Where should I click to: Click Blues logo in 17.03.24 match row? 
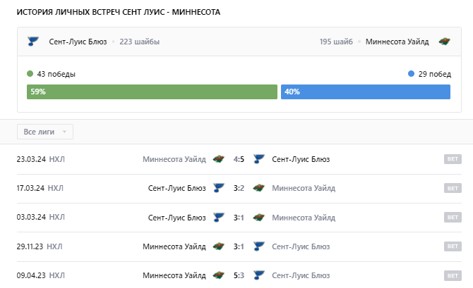[219, 188]
